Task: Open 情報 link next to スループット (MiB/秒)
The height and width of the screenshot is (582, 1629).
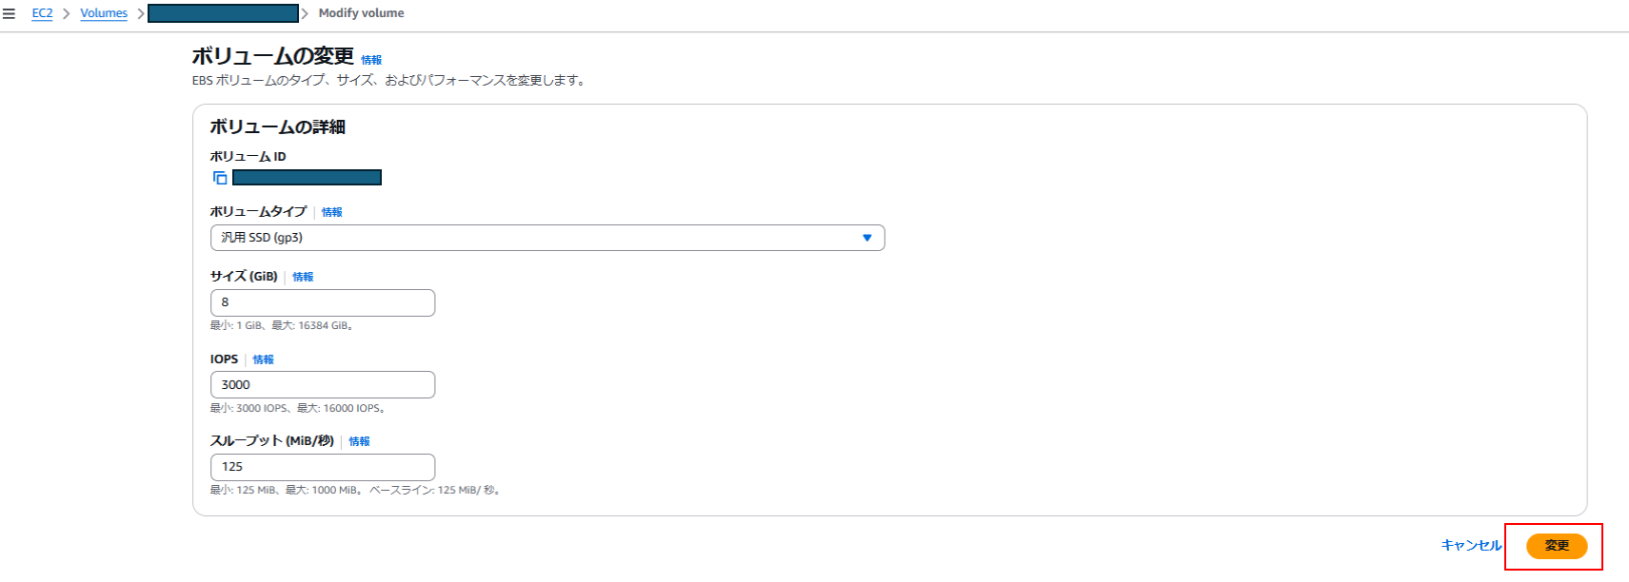Action: coord(359,441)
